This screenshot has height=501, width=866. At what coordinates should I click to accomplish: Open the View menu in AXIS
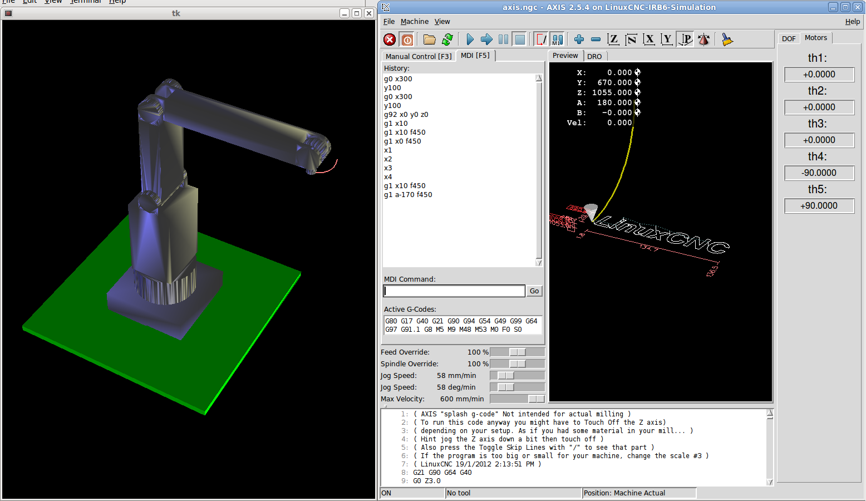pyautogui.click(x=442, y=22)
